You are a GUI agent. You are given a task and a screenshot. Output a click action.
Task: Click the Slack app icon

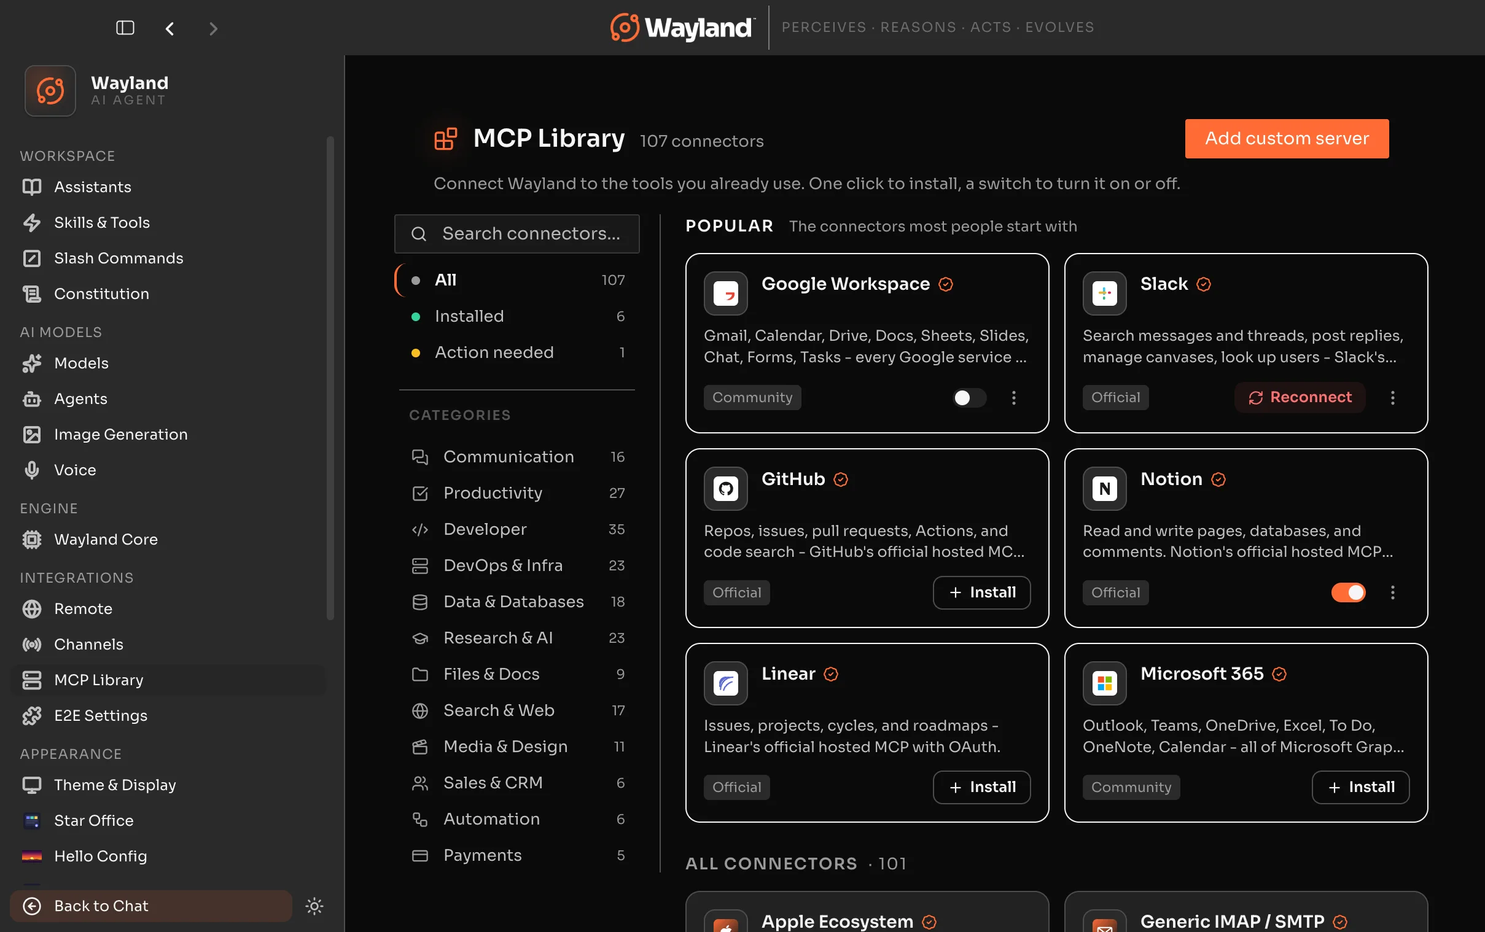(x=1104, y=293)
